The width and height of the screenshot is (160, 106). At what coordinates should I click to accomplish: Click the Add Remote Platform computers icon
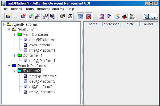coord(132,16)
